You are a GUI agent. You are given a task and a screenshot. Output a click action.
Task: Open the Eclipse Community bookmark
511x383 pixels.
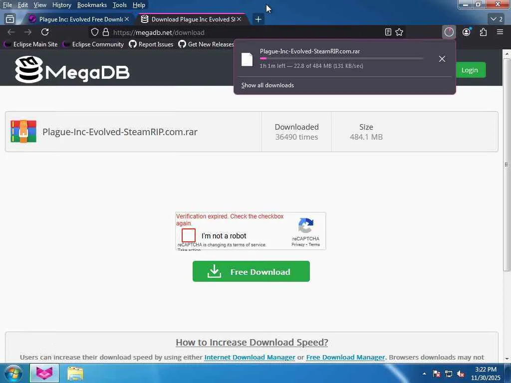(x=93, y=44)
